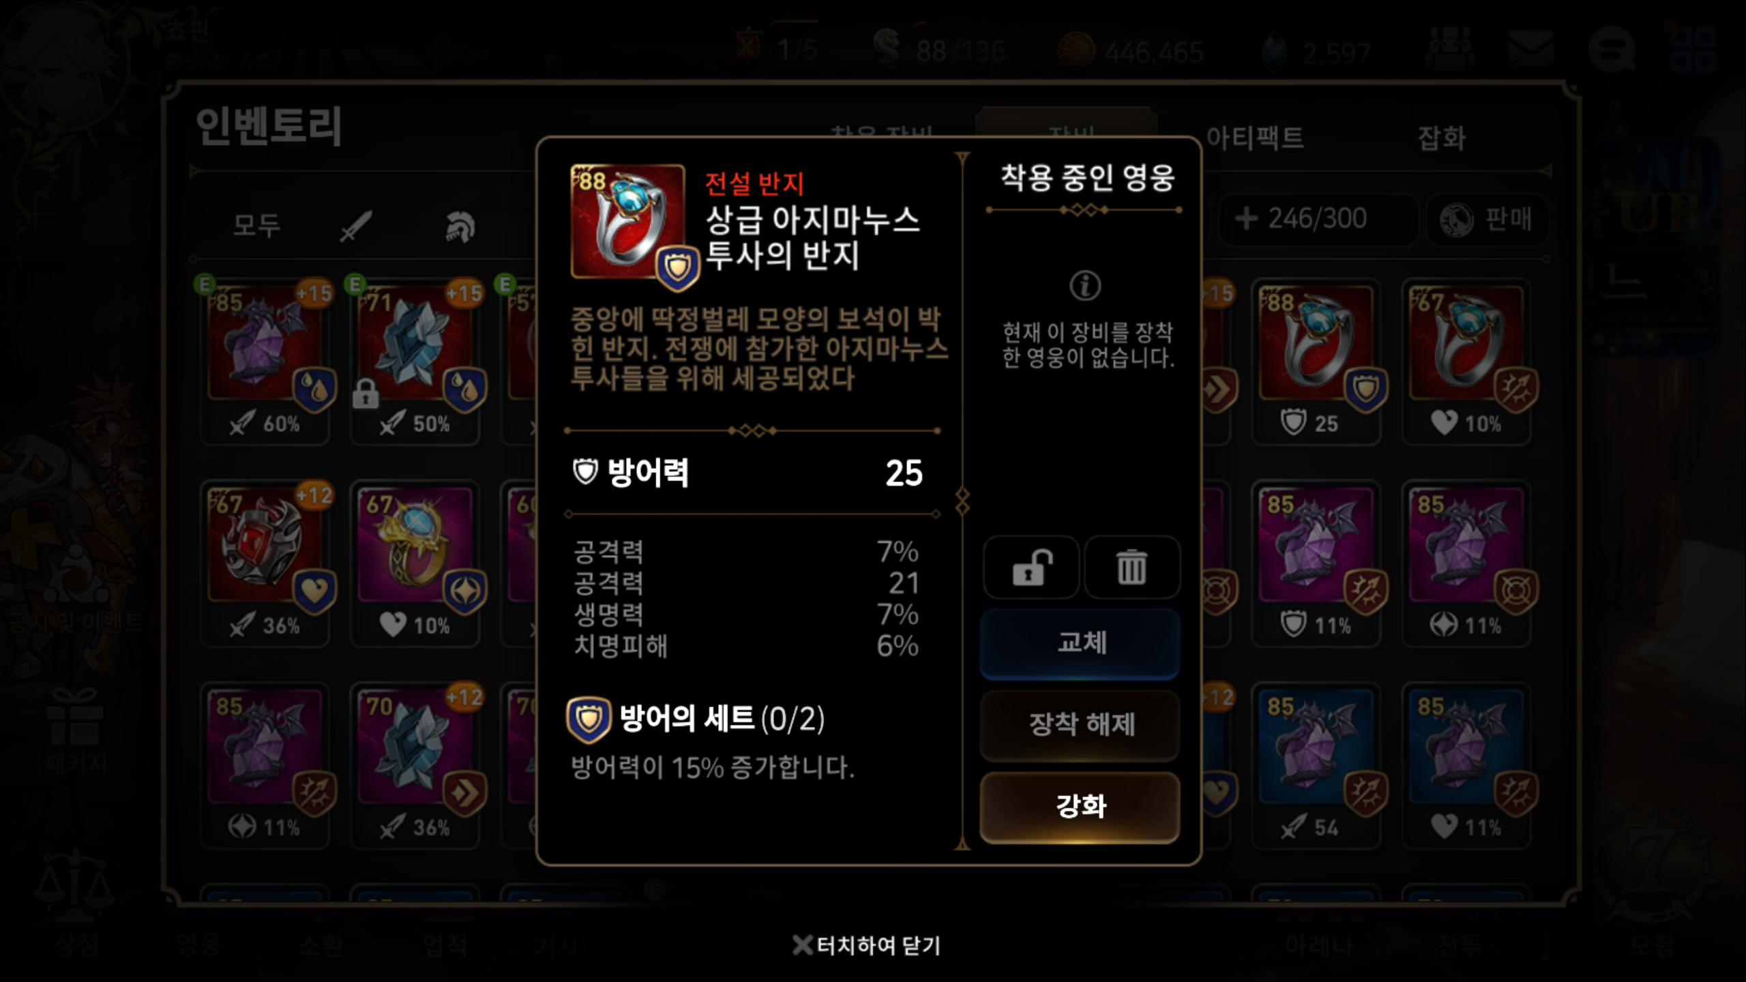
Task: Click the 방어의 세트 shield set icon
Action: [589, 719]
